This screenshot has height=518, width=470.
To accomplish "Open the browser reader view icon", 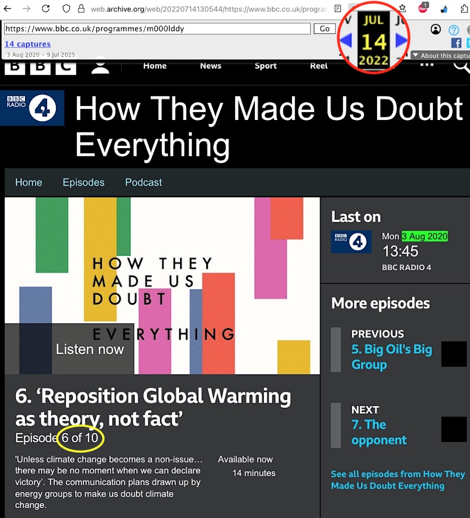I will coord(338,8).
